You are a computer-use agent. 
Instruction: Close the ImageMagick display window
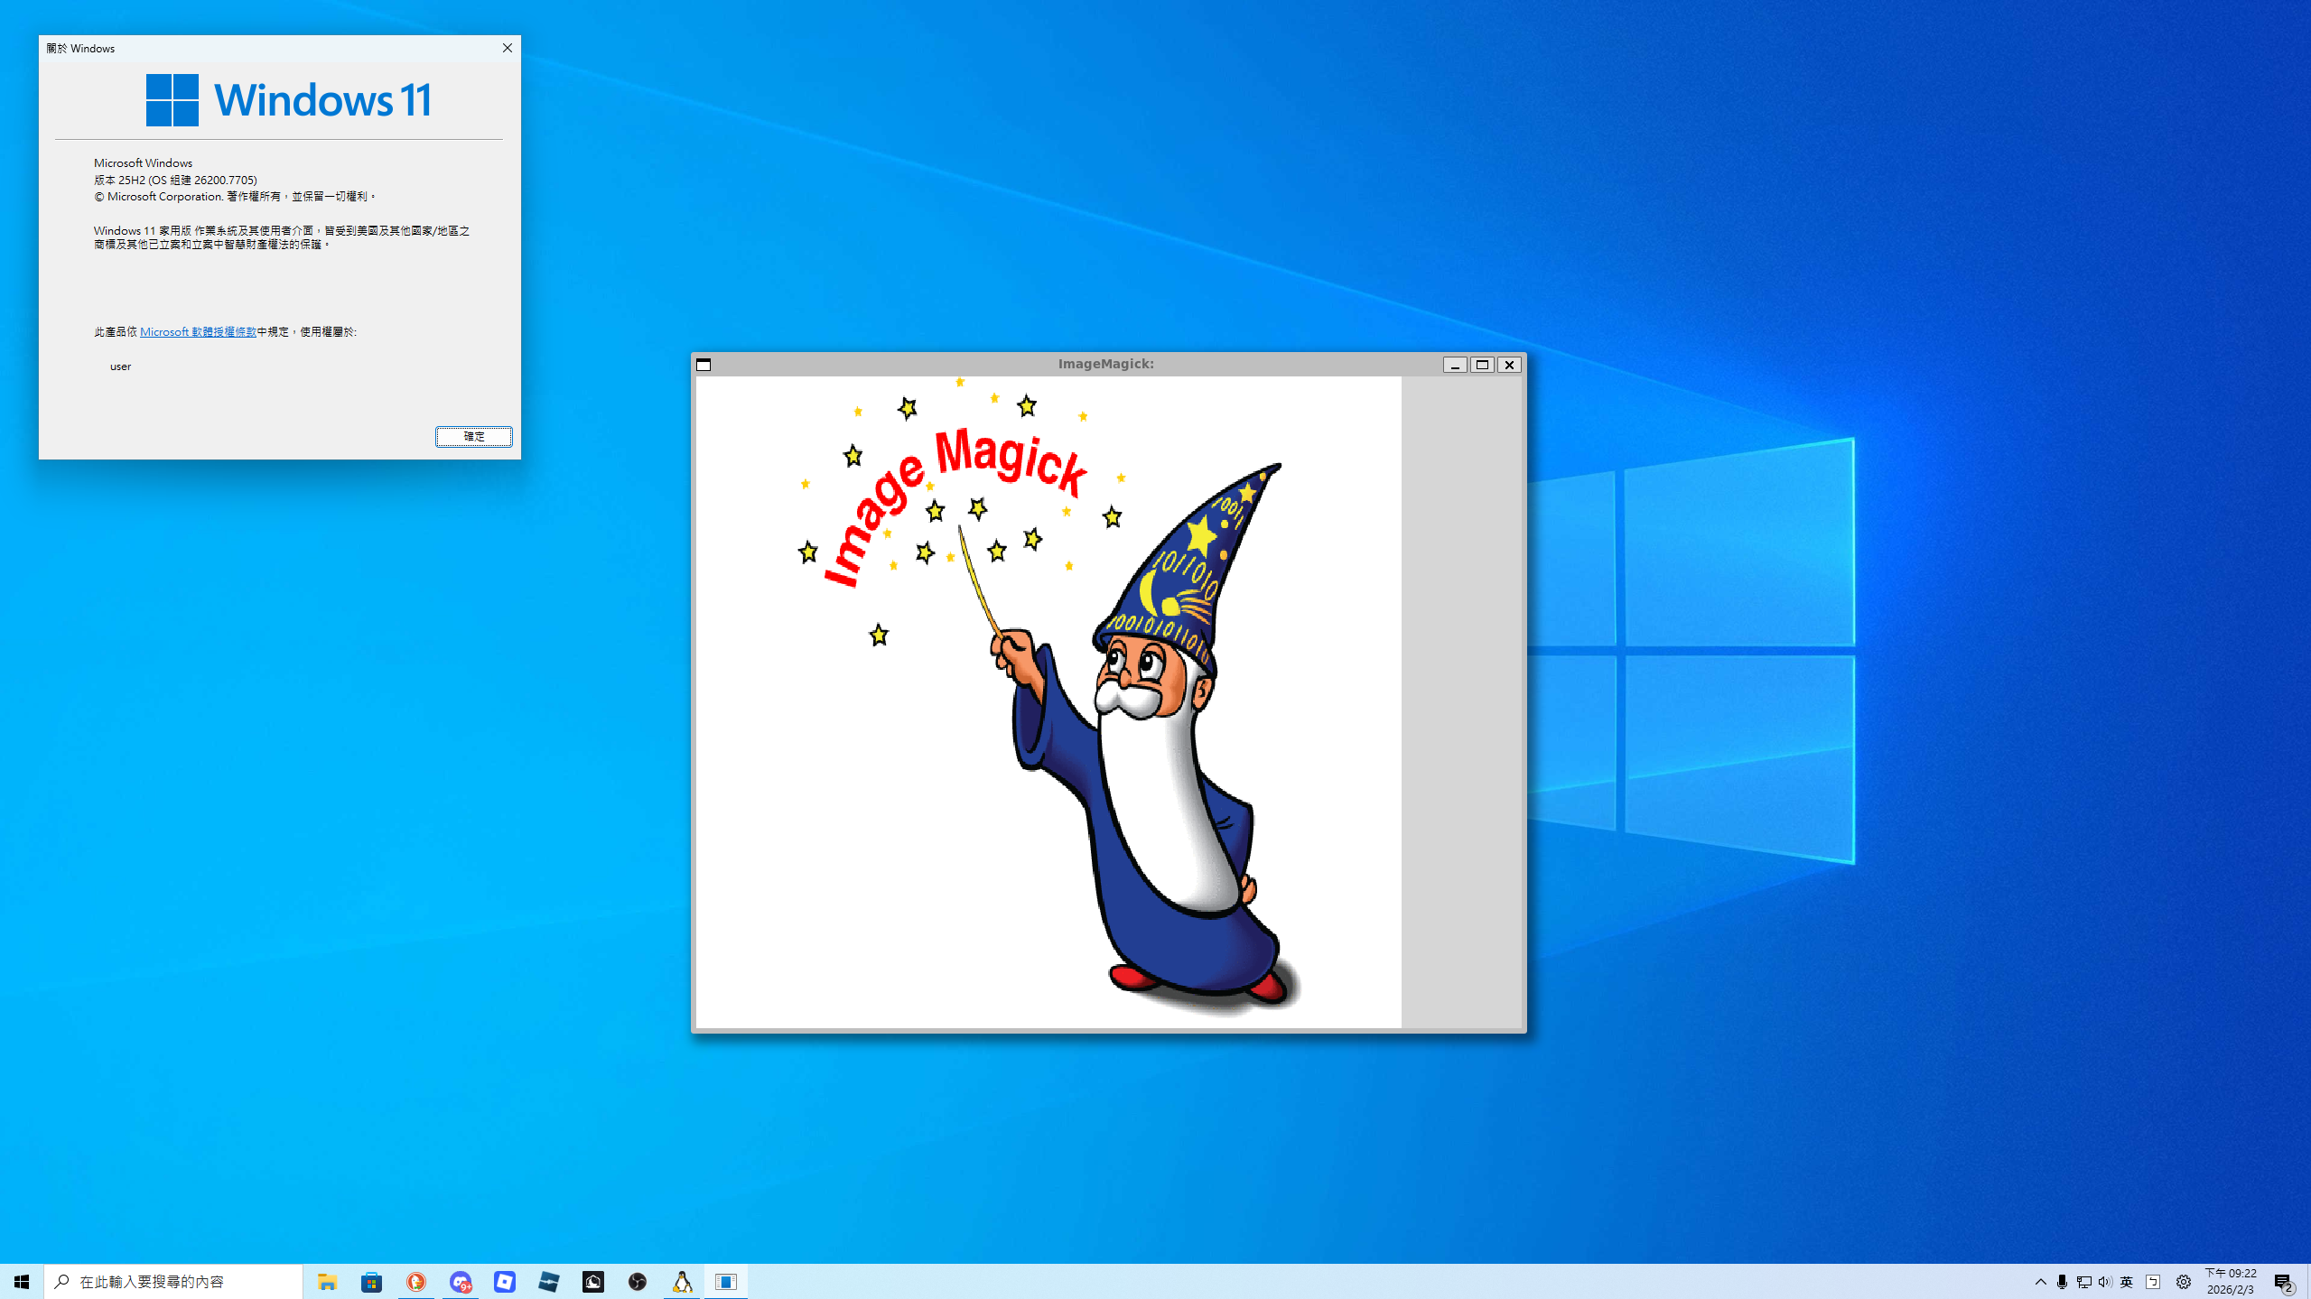(x=1508, y=365)
